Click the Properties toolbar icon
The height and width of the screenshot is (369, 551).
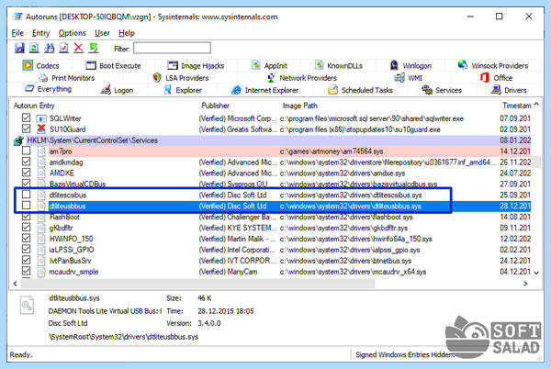pyautogui.click(x=63, y=48)
